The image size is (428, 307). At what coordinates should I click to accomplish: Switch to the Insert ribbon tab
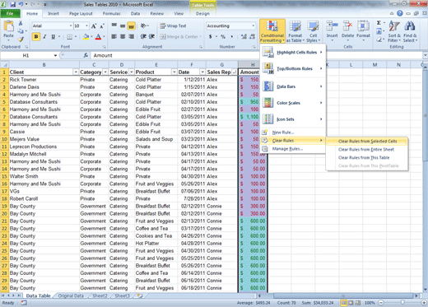pos(53,13)
